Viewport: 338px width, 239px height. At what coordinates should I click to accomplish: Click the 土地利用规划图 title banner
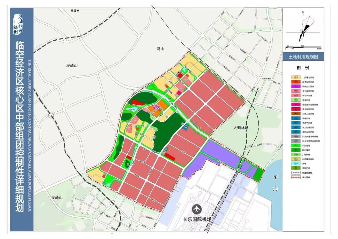tap(303, 57)
